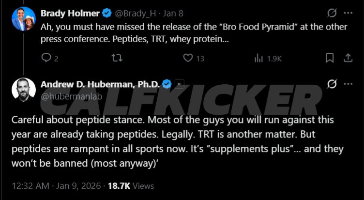Bookmark Brady Holmer's tweet
Image resolution: width=364 pixels, height=200 pixels.
(330, 58)
